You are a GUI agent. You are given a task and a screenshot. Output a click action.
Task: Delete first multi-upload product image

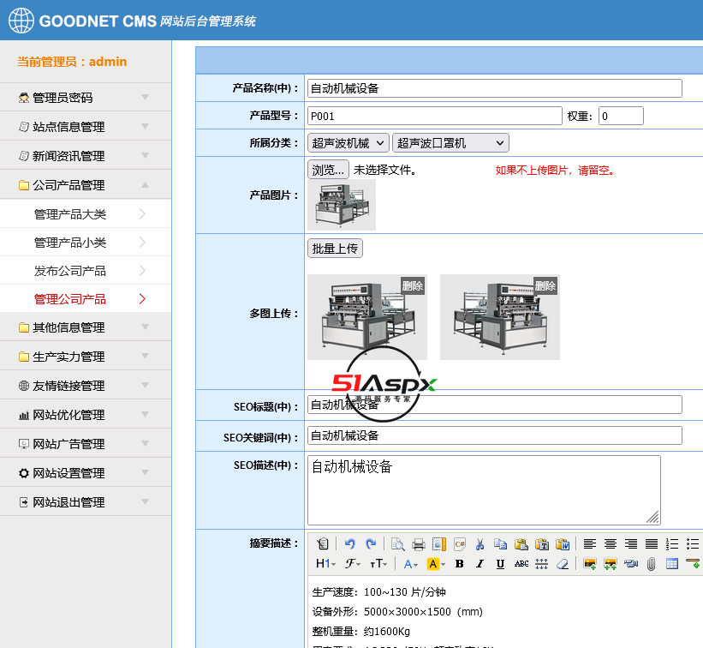click(x=413, y=285)
